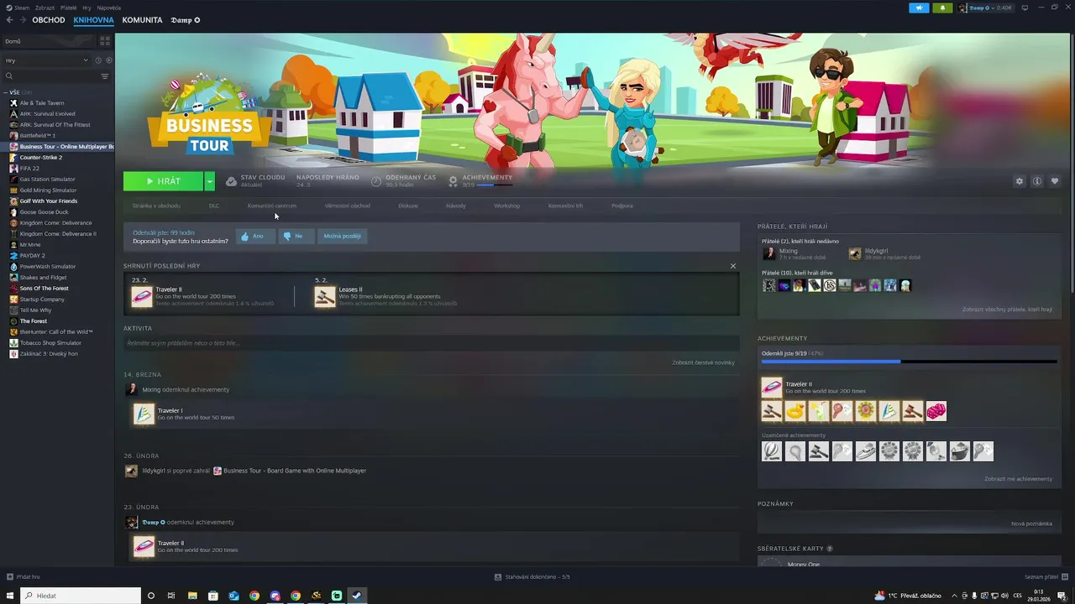Viewport: 1075px width, 604px height.
Task: Open Zobrazit mé achievementy link
Action: pos(1018,479)
